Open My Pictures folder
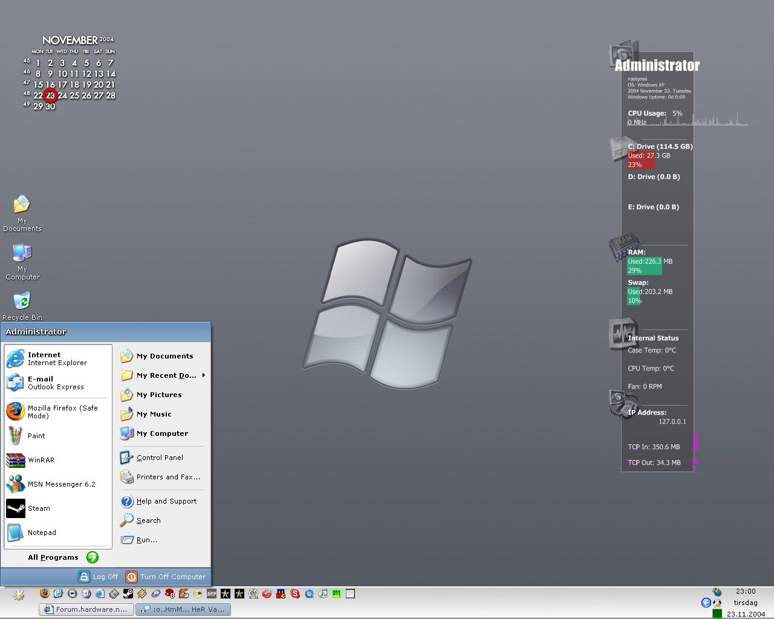 [162, 395]
